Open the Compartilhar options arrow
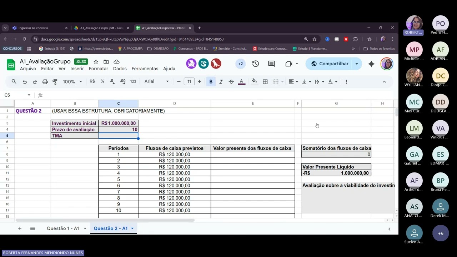 coord(356,64)
